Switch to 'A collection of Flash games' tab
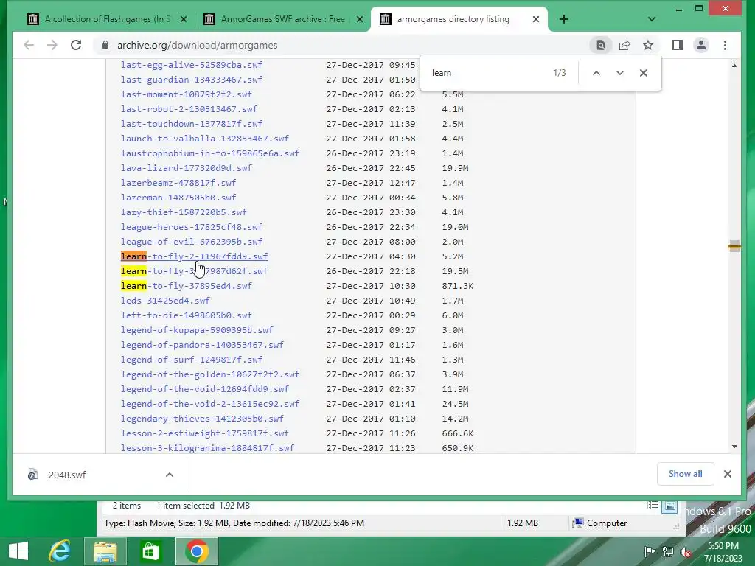This screenshot has width=755, height=566. tap(107, 19)
